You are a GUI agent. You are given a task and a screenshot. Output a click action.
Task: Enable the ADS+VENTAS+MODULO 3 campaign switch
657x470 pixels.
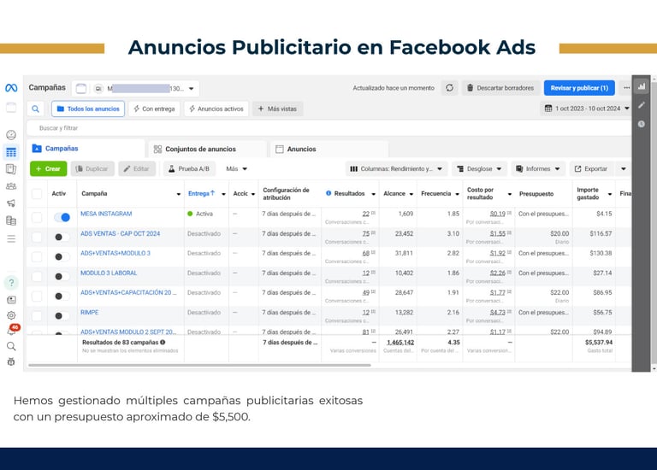[x=62, y=256]
